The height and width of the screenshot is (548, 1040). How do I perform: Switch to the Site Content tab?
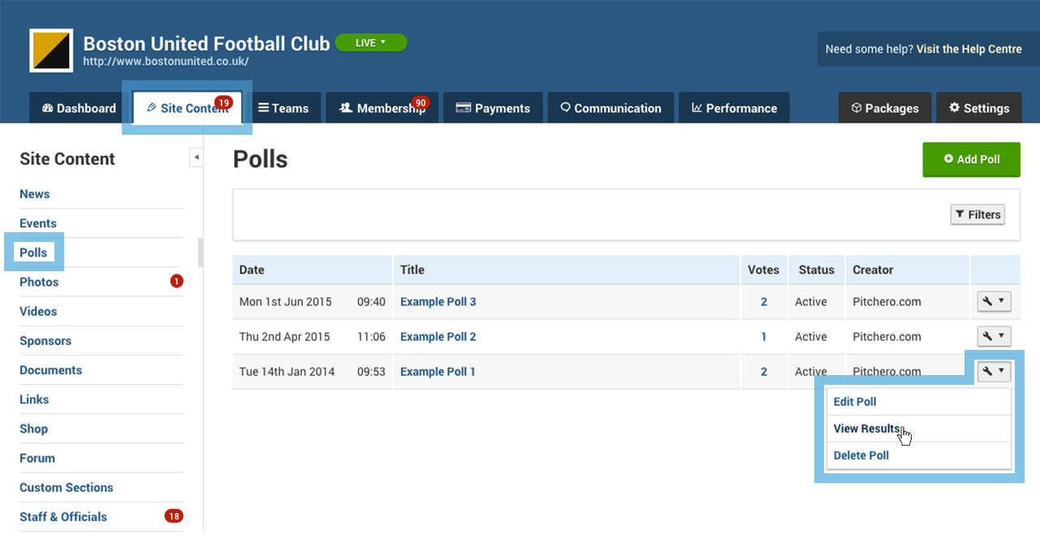click(186, 107)
